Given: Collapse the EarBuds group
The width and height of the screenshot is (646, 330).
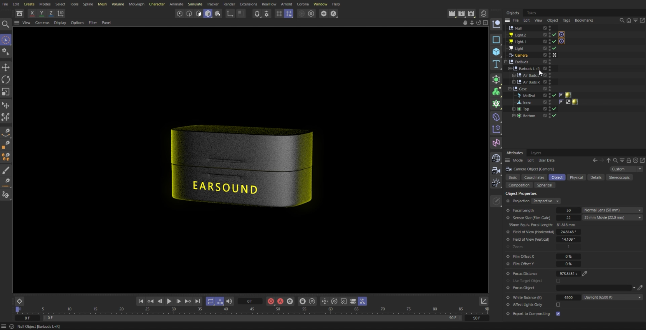Looking at the screenshot, I should (x=506, y=62).
